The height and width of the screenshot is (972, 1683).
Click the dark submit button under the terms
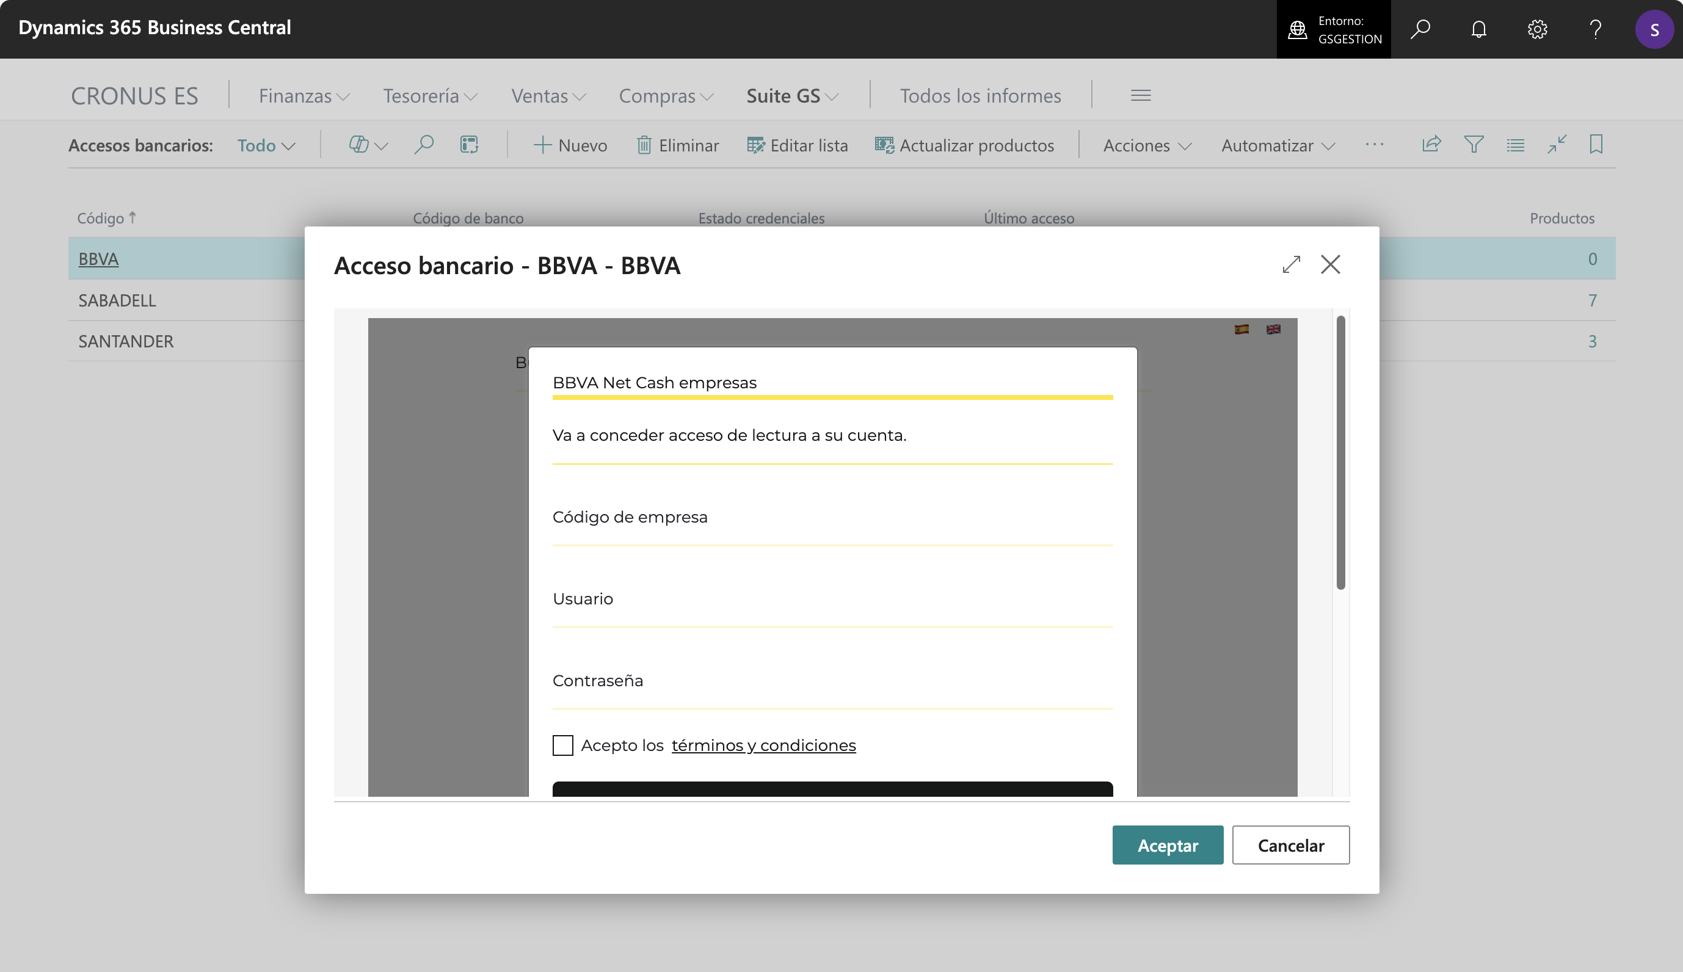(x=832, y=789)
